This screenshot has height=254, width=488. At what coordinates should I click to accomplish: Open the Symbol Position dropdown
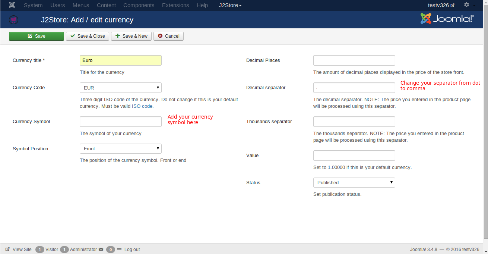click(x=121, y=148)
